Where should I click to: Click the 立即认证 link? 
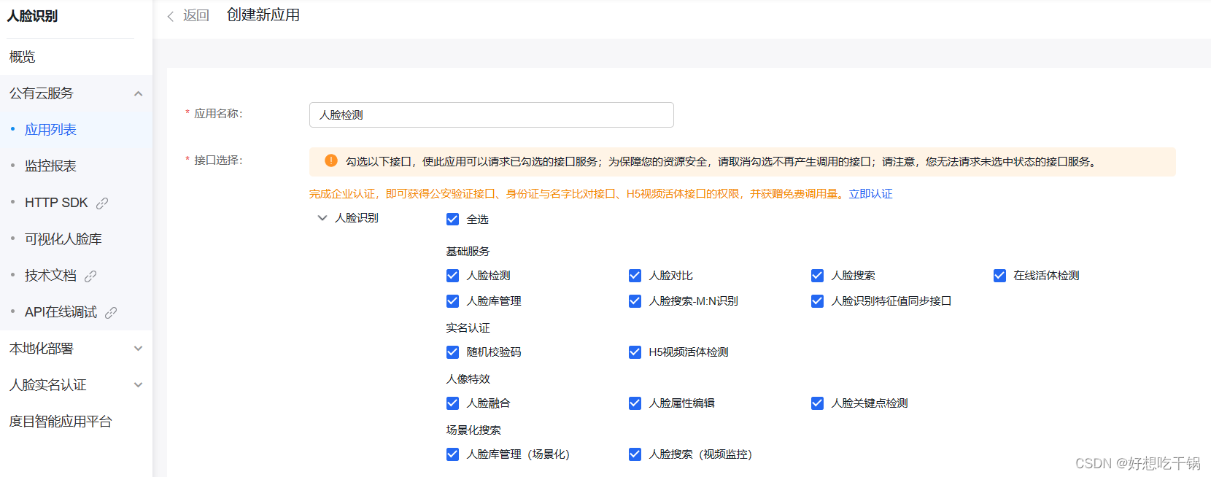pyautogui.click(x=870, y=193)
